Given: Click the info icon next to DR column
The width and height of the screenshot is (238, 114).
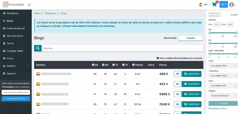Looking at the screenshot, I should point(103,65).
